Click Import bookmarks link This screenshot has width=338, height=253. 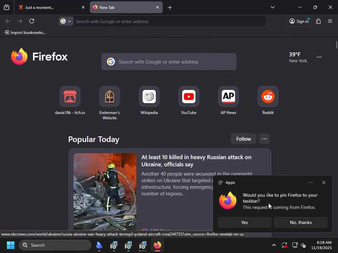(x=25, y=33)
